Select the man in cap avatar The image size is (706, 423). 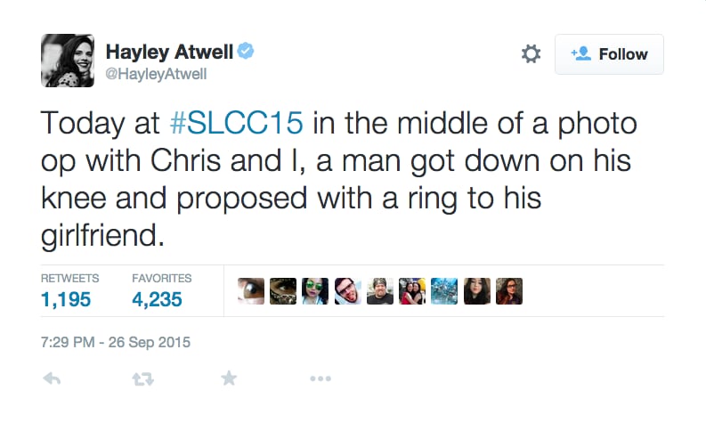[x=380, y=291]
